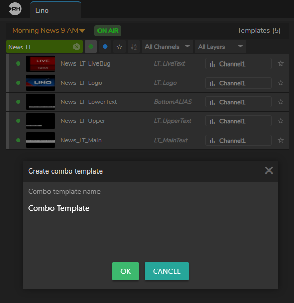Click the A-Z sort icon
Image resolution: width=294 pixels, height=303 pixels.
click(x=134, y=47)
